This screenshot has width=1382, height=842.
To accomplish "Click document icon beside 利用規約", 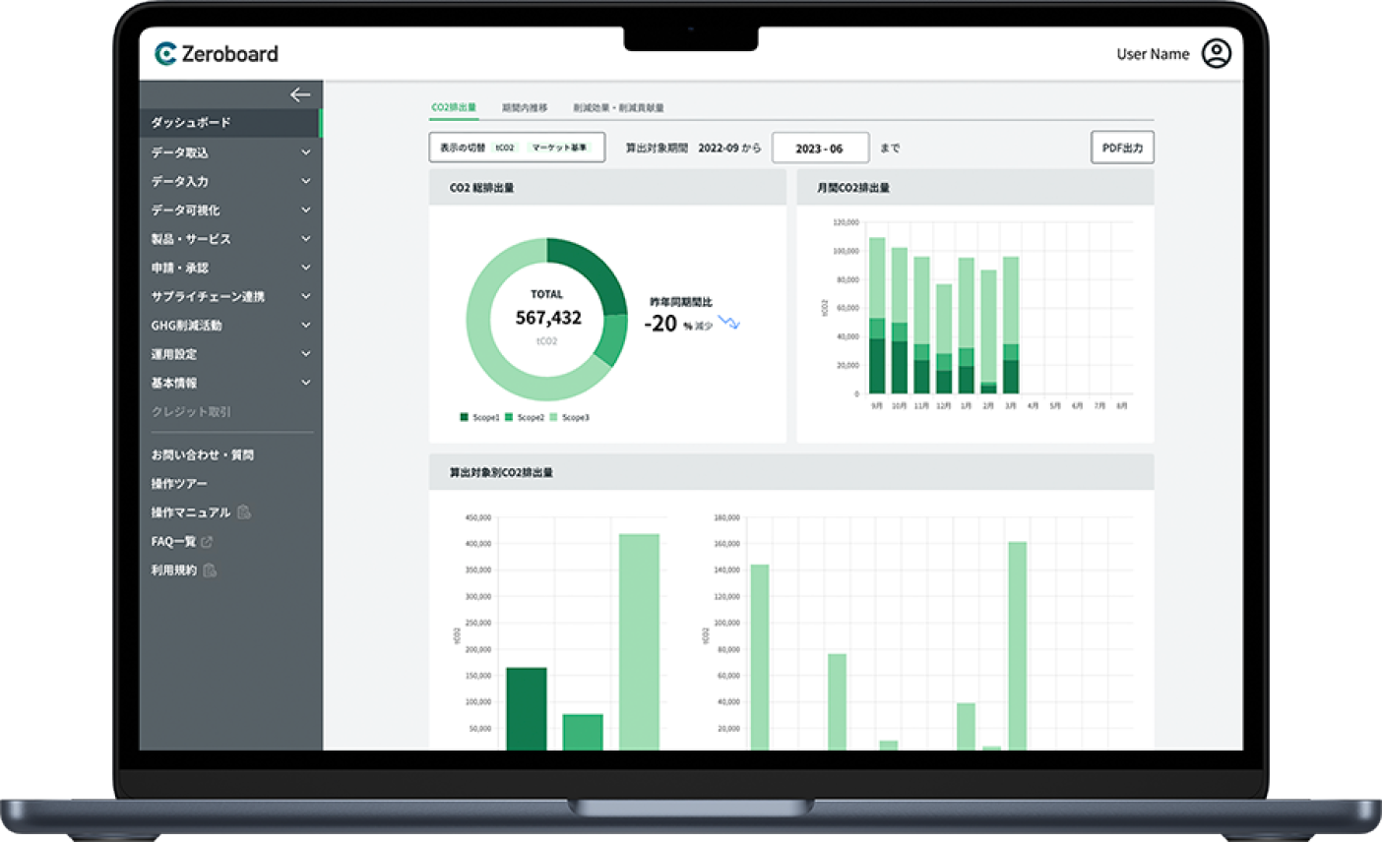I will point(210,571).
